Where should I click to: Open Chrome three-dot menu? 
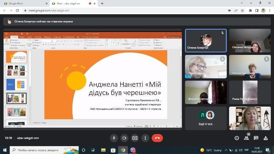coord(270,11)
